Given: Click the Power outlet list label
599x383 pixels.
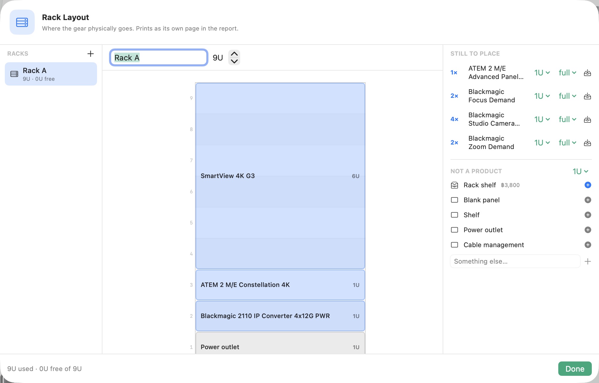Looking at the screenshot, I should click(x=483, y=230).
